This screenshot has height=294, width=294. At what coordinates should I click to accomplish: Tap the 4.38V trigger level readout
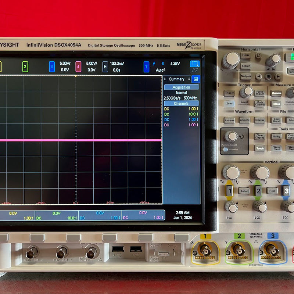(x=175, y=64)
